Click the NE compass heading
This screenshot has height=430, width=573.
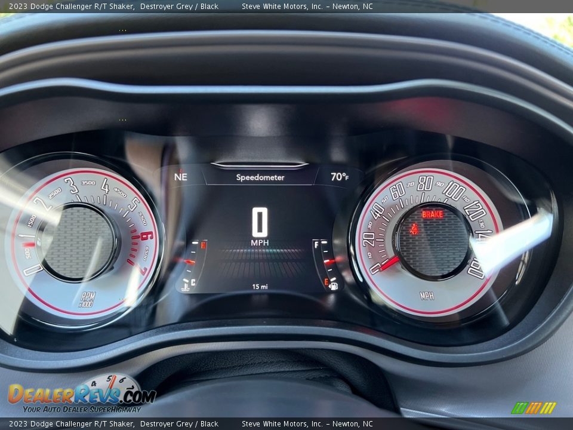(180, 177)
